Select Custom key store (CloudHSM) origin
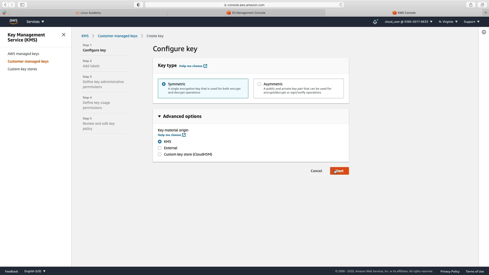 click(160, 155)
